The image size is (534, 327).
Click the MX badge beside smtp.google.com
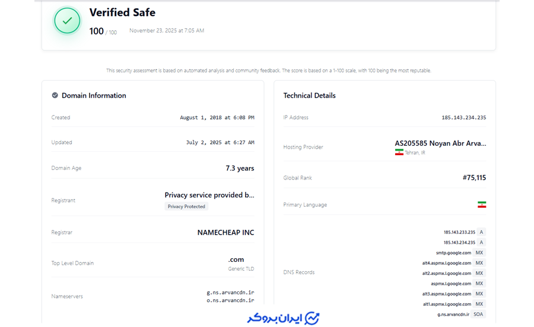click(479, 253)
